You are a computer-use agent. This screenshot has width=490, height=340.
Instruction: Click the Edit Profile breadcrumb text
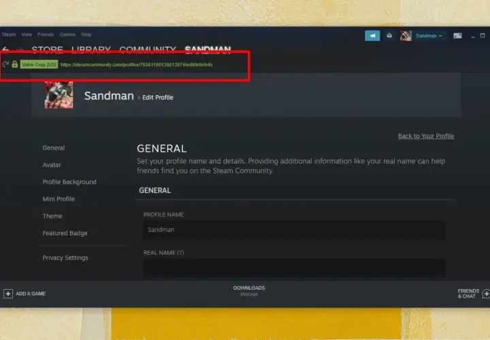point(158,97)
